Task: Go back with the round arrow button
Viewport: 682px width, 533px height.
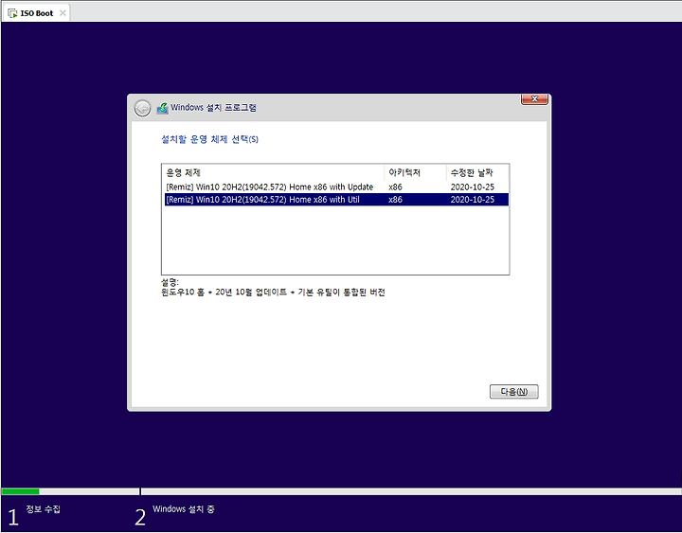Action: pyautogui.click(x=142, y=108)
